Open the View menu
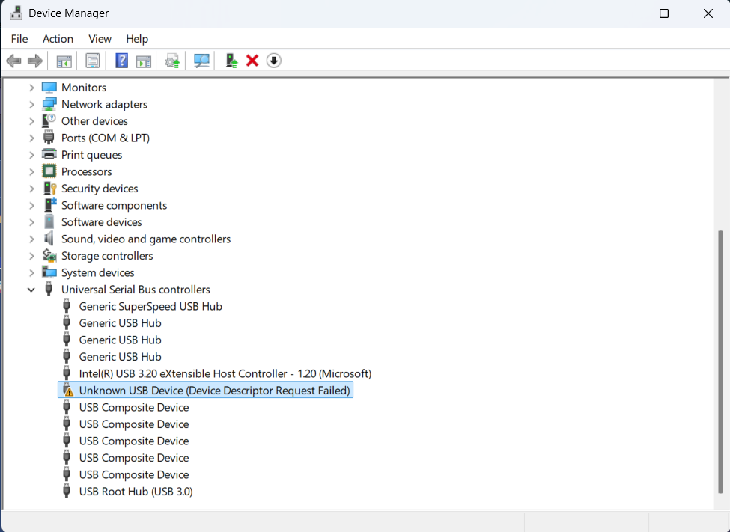 tap(100, 39)
